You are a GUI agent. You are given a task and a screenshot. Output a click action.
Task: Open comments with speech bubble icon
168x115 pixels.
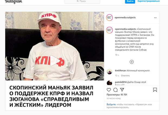[x=115, y=90]
